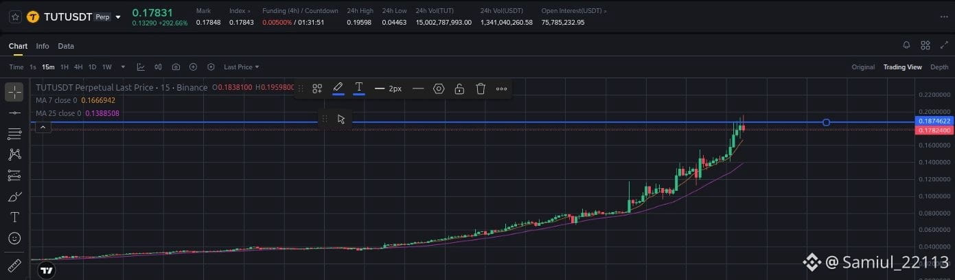This screenshot has height=280, width=955.
Task: Open the Fibonacci lines tool group
Action: tap(14, 133)
